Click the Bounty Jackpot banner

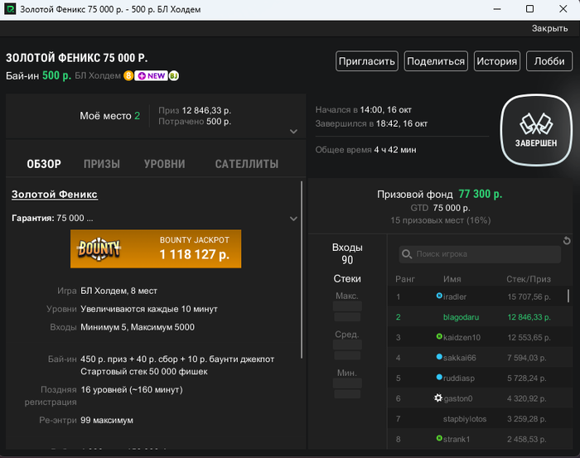pyautogui.click(x=156, y=248)
